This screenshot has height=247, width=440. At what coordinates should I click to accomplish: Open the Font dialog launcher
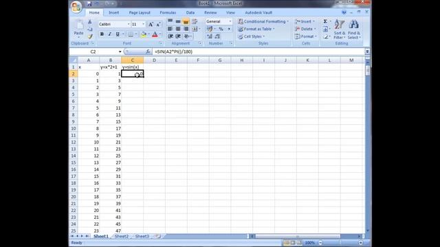tap(160, 43)
